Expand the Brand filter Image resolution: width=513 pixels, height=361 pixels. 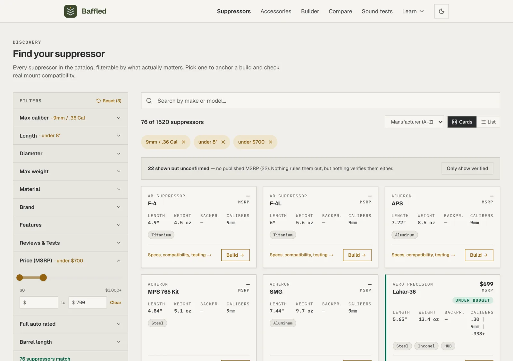(71, 207)
